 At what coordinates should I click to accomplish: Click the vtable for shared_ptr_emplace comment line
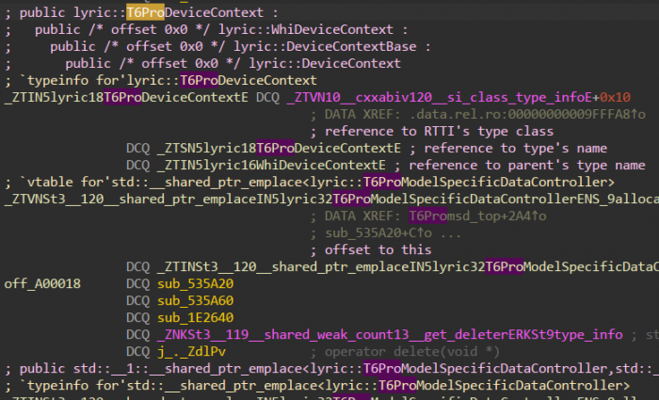(x=310, y=183)
